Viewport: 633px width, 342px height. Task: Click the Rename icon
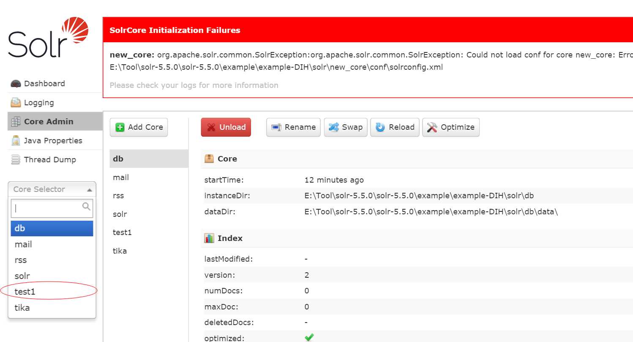(276, 127)
